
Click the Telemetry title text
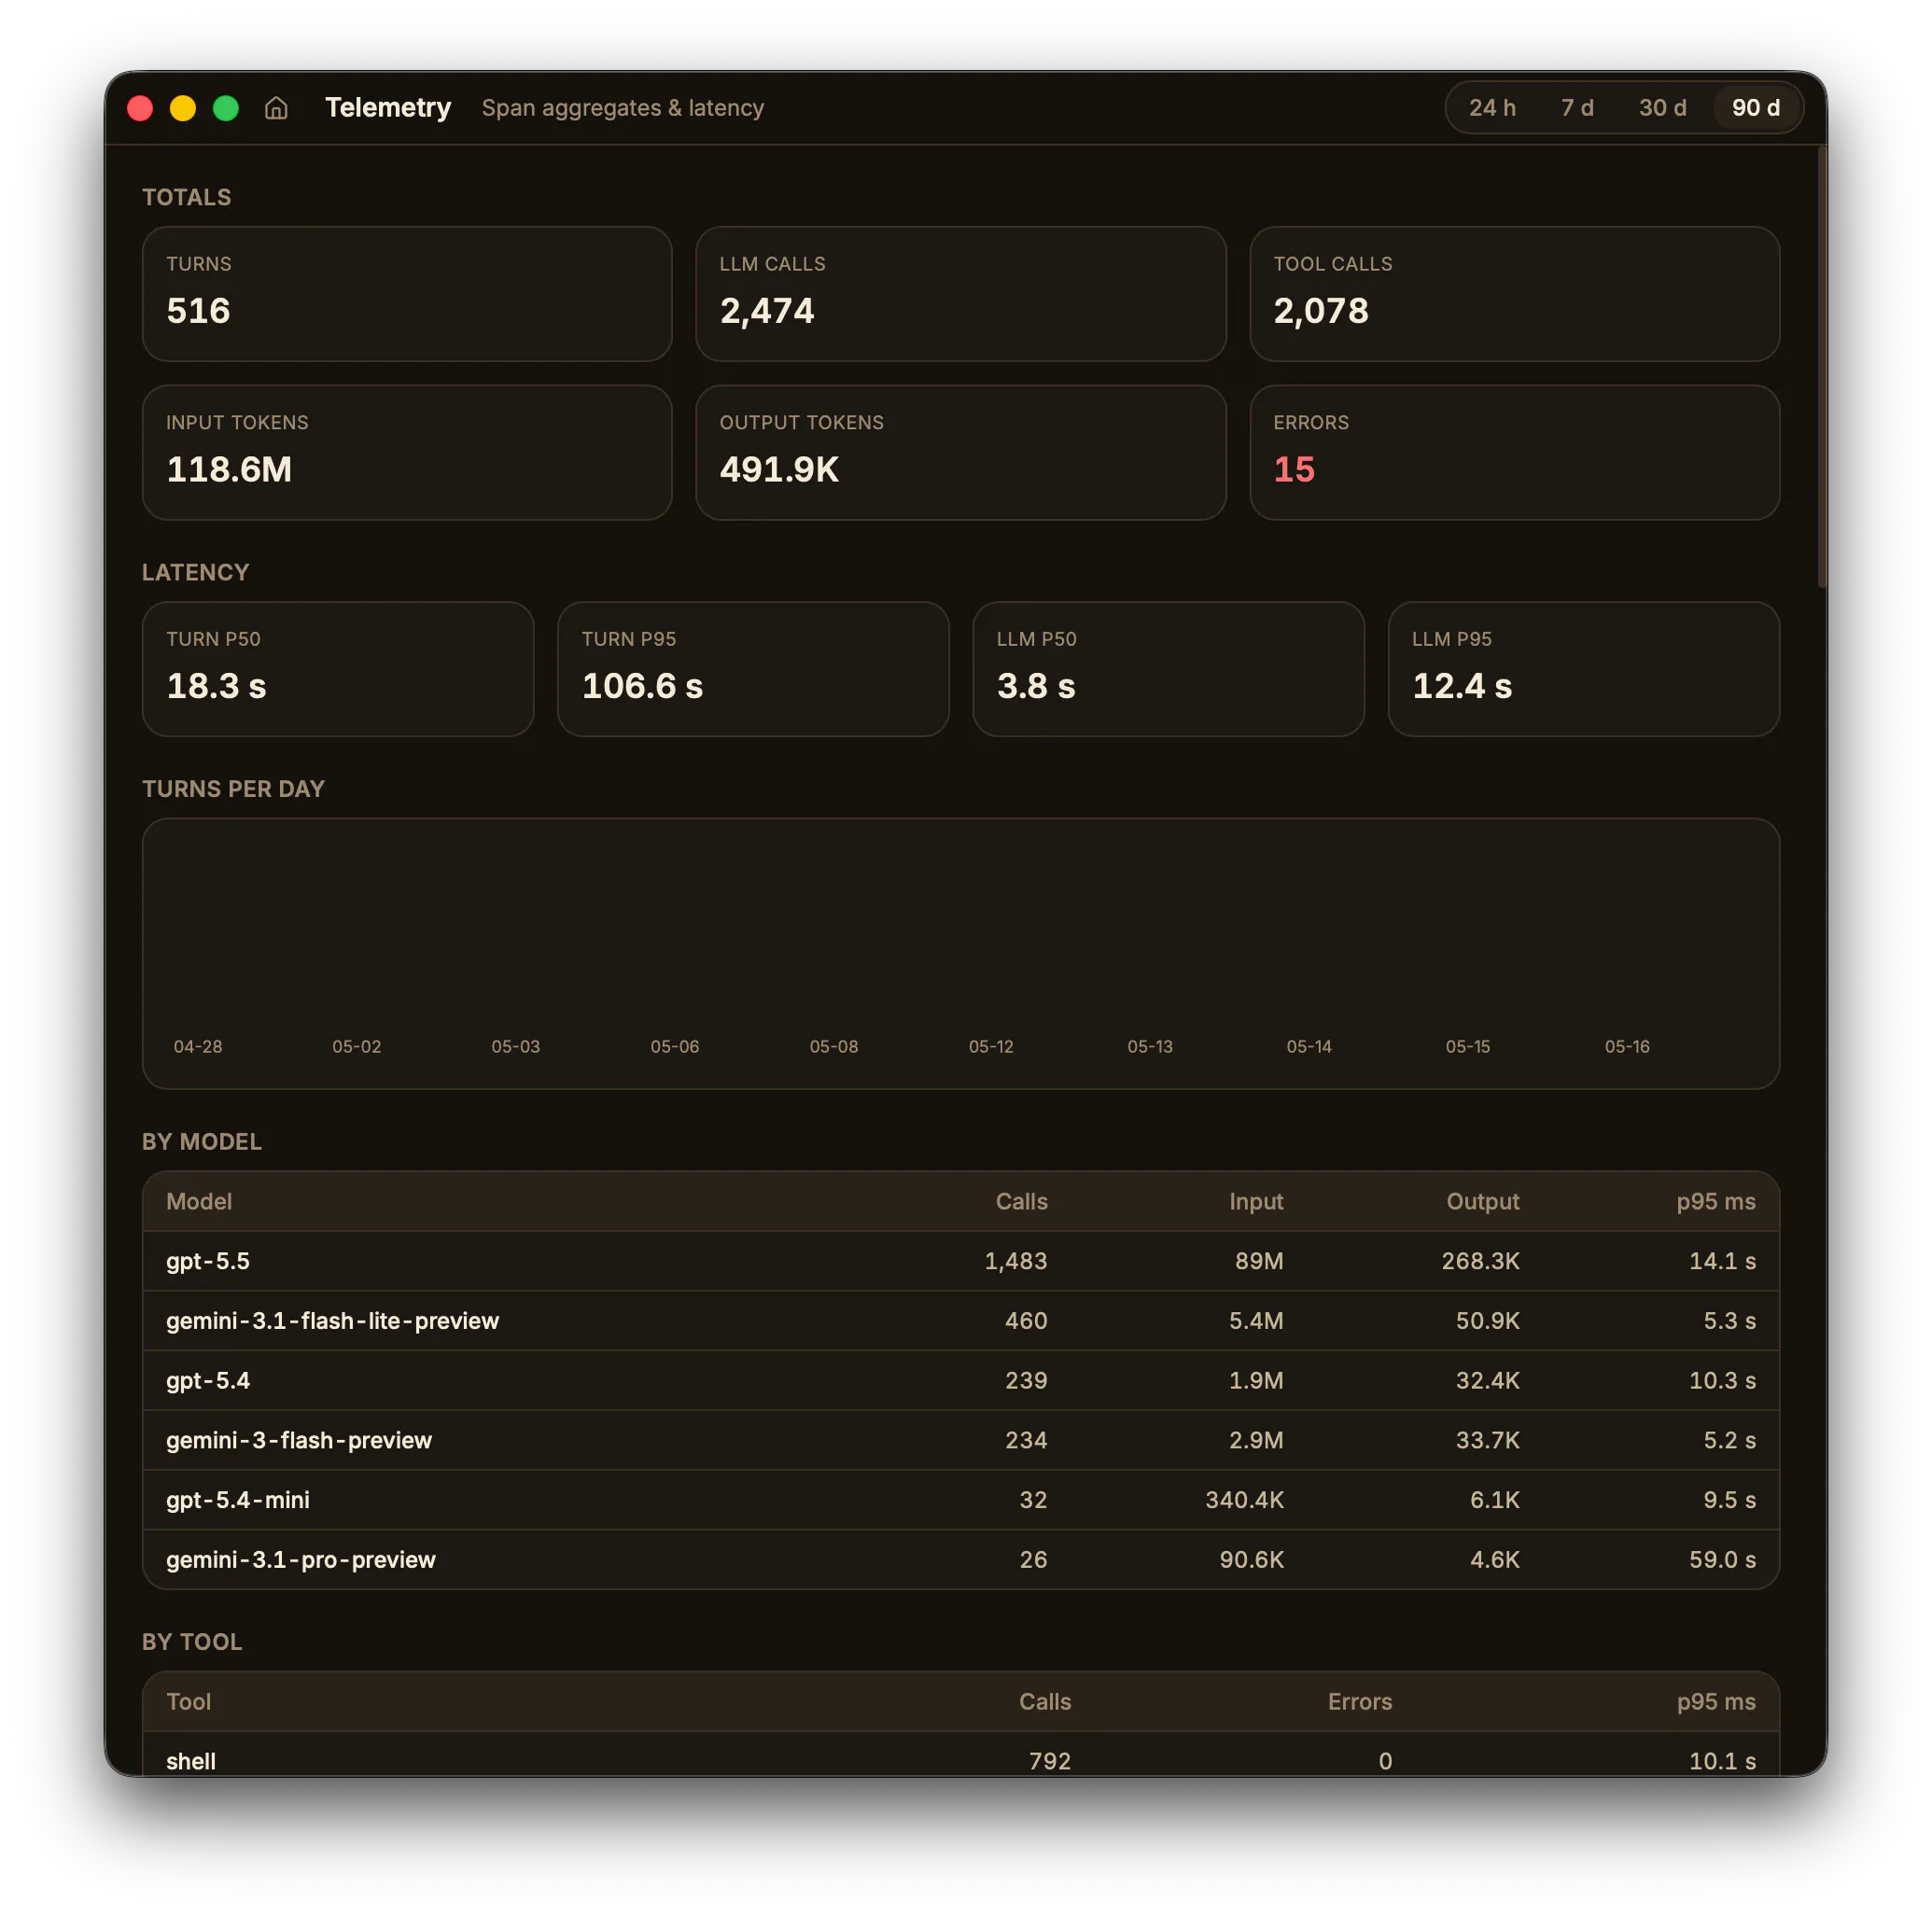point(388,108)
